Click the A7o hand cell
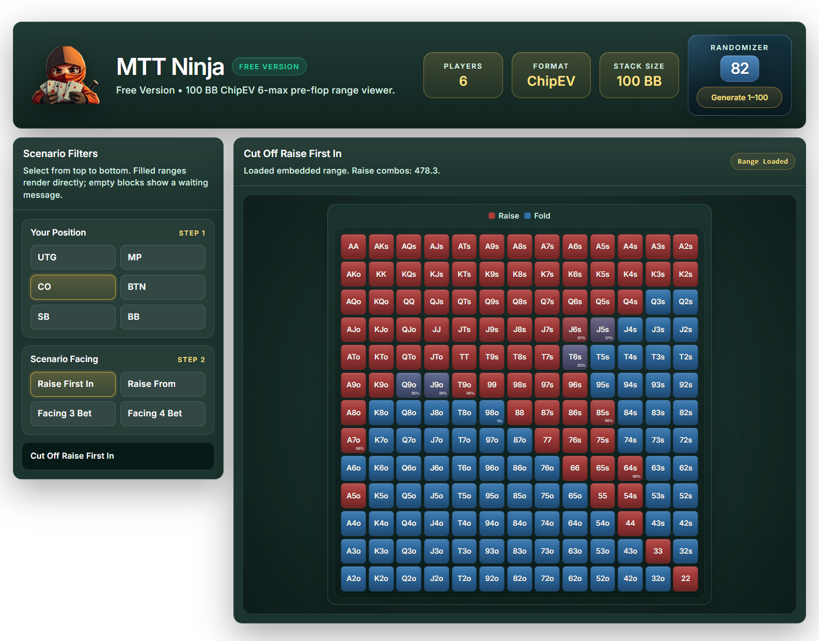This screenshot has height=641, width=819. (x=353, y=440)
